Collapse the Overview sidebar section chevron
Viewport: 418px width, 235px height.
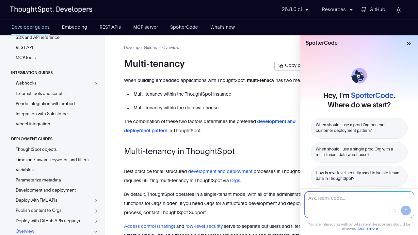pyautogui.click(x=96, y=231)
